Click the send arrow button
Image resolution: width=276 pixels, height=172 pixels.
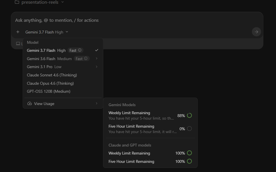(x=256, y=32)
